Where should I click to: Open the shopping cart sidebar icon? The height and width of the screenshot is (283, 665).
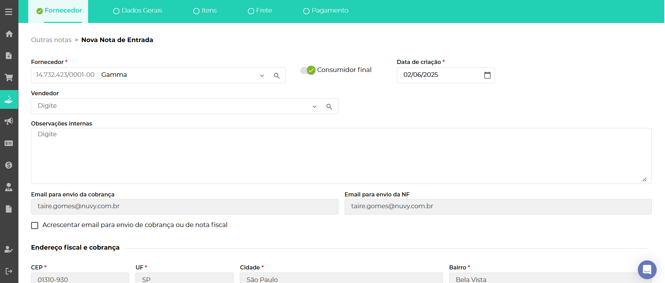point(9,77)
